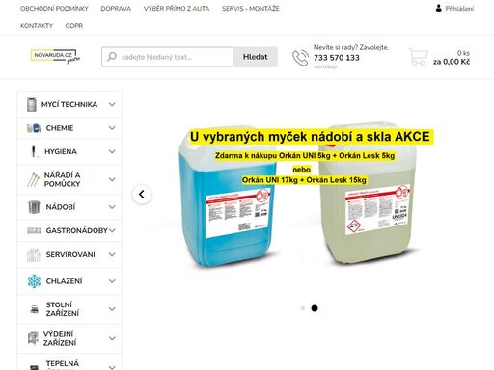494x370 pixels.
Task: Click the Nářadí a pomůcky tools icon
Action: [x=33, y=179]
